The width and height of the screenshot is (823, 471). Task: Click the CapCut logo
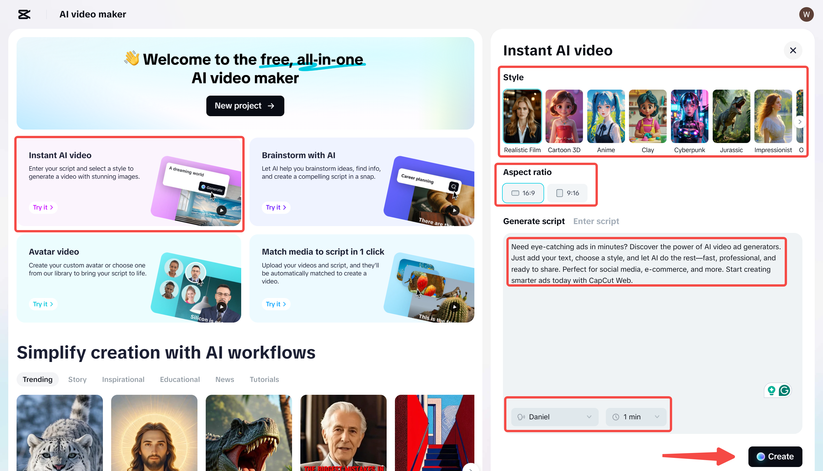click(x=24, y=14)
